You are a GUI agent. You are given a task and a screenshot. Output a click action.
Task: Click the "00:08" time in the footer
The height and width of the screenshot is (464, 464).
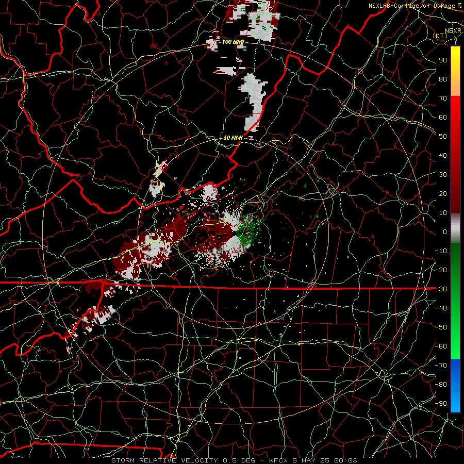point(345,460)
